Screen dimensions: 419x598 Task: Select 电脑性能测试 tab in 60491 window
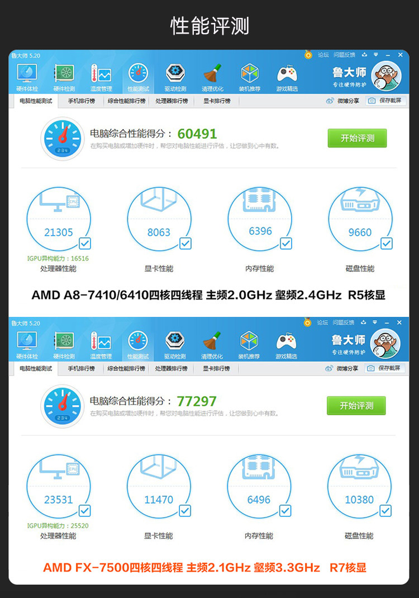tap(36, 101)
